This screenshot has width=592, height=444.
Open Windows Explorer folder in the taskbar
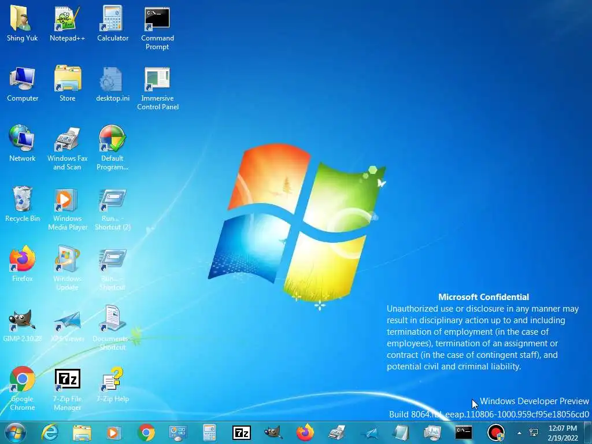[82, 432]
